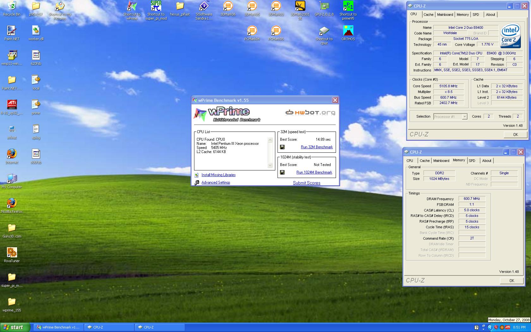531x332 pixels.
Task: Click the Core Voltage value 1.776 V
Action: [x=487, y=45]
